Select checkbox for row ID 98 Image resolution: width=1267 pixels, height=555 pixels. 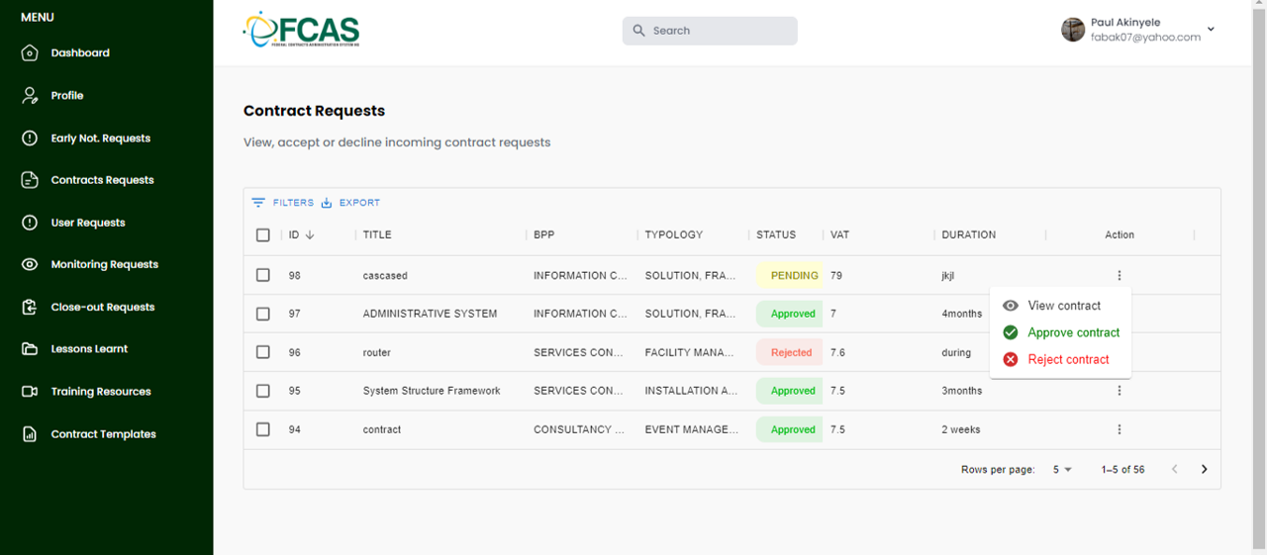pos(263,275)
